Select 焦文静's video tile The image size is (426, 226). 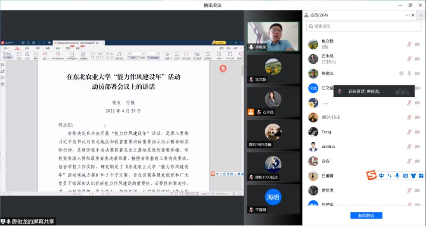click(273, 69)
